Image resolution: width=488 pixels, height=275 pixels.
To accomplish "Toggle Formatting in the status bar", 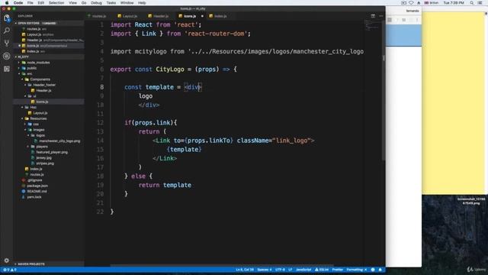I will [357, 270].
